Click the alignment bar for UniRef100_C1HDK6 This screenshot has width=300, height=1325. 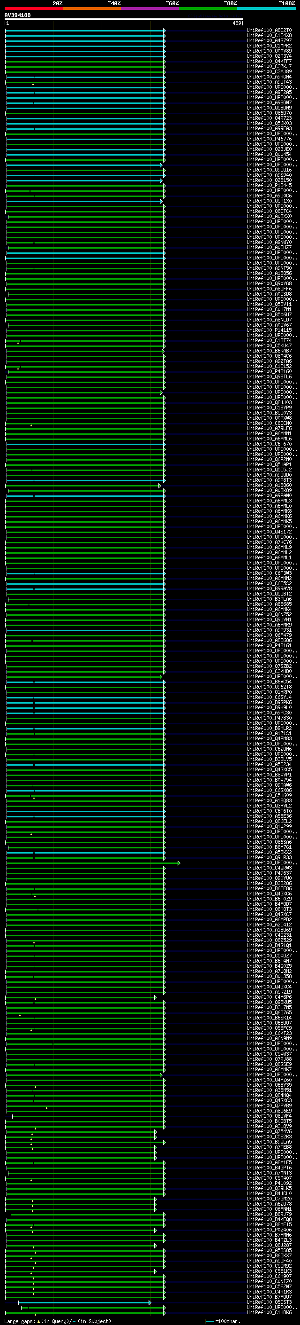[85, 1313]
